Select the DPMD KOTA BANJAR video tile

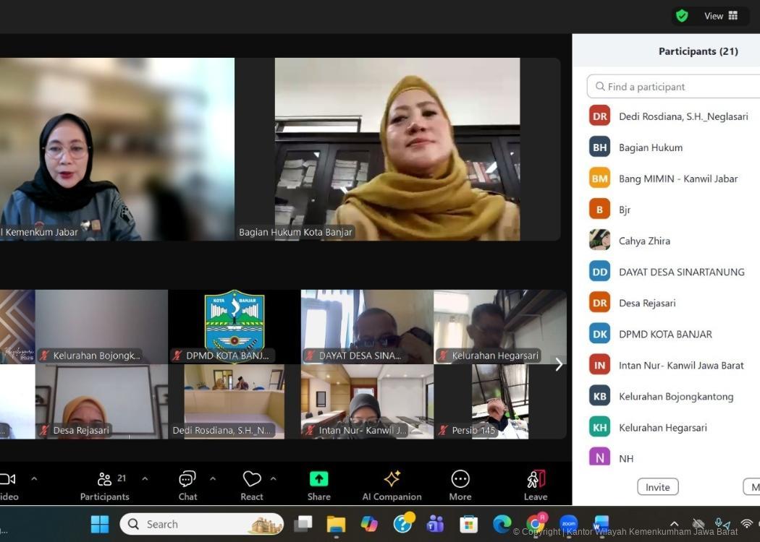pos(234,326)
